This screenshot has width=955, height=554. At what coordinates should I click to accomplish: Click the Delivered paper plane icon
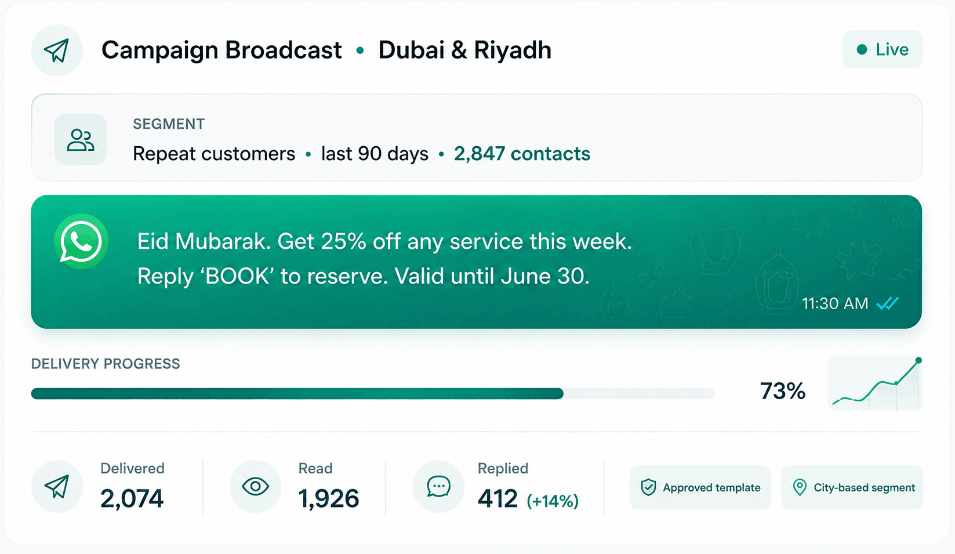tap(57, 487)
